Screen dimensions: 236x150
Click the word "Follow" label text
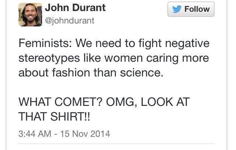tap(197, 9)
